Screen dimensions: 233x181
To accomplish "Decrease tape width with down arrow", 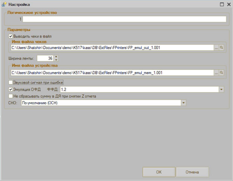I will 56,60.
